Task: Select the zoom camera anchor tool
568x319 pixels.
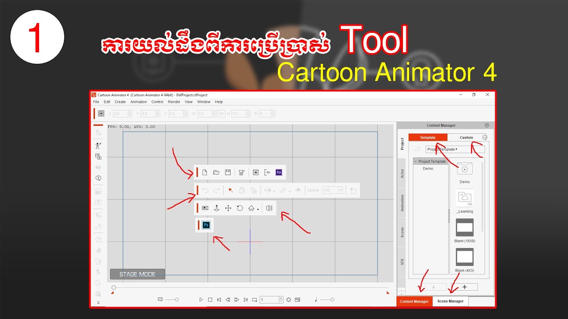Action: coord(217,208)
